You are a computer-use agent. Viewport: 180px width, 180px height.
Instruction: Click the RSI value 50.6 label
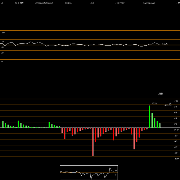click(165, 44)
